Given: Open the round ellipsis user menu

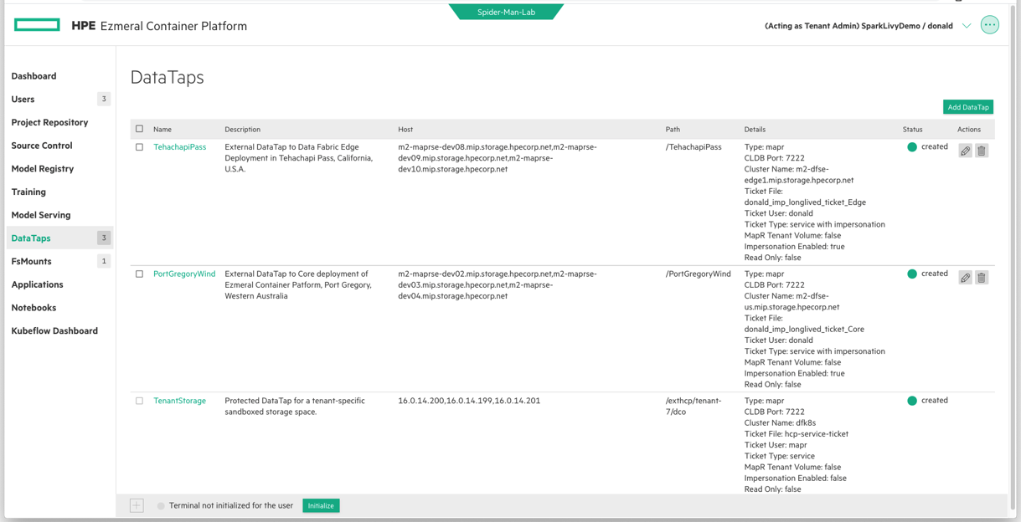Looking at the screenshot, I should click(990, 25).
